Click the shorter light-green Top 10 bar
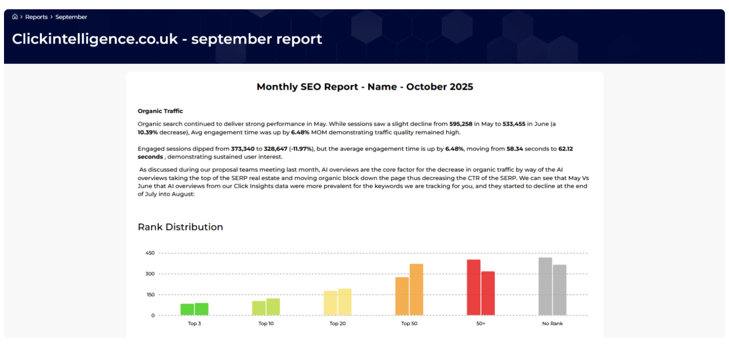The height and width of the screenshot is (347, 729). [x=259, y=308]
